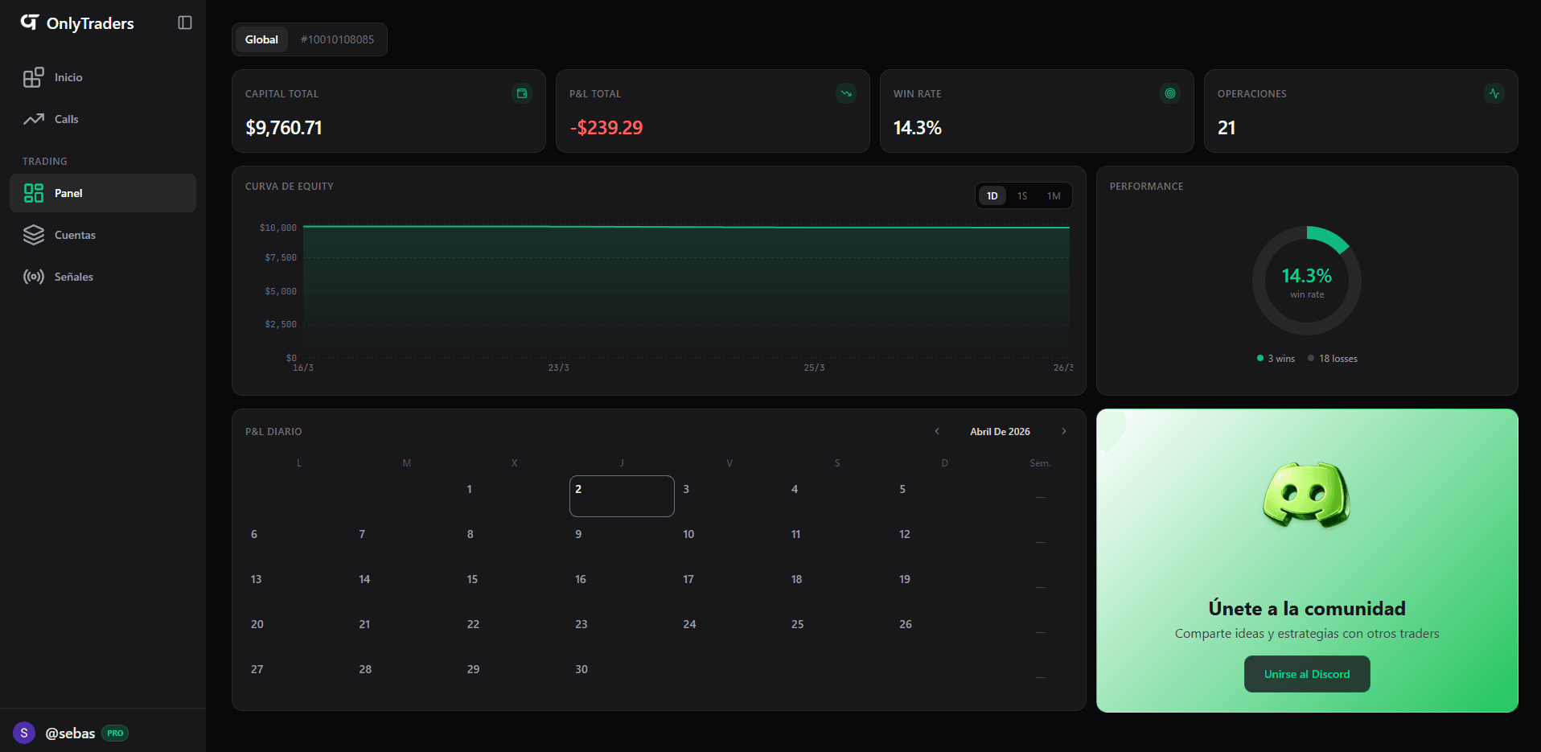
Task: Select account tab #10010108085
Action: [337, 39]
